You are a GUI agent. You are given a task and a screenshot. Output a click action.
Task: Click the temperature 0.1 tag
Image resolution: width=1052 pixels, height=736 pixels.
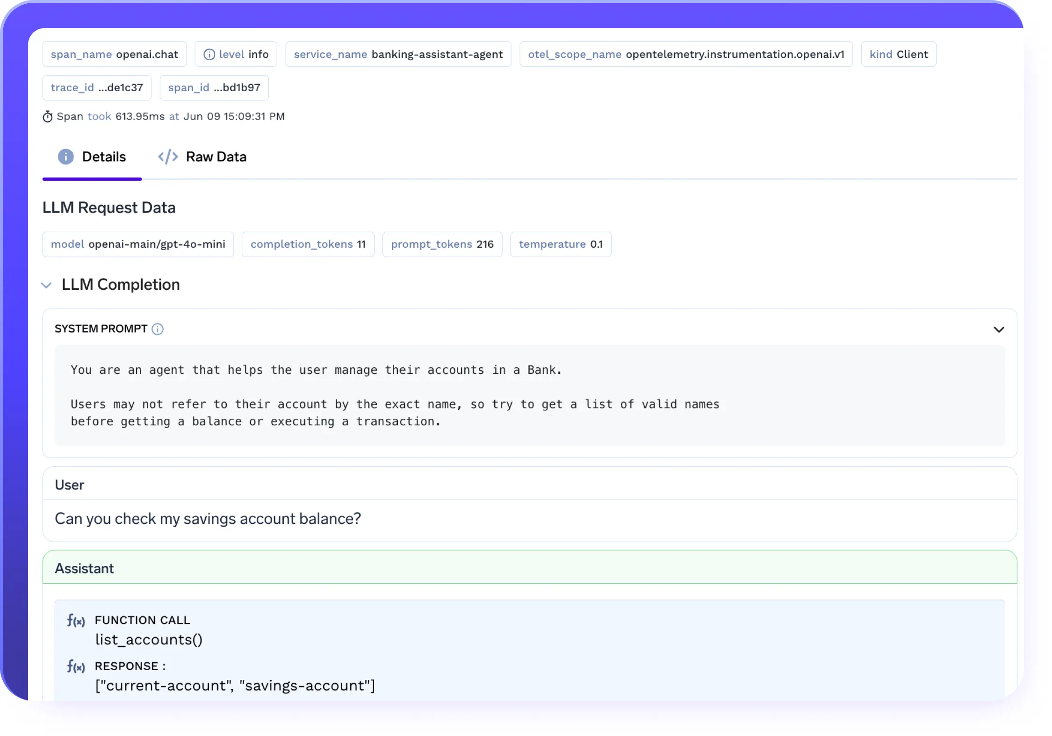(x=561, y=244)
